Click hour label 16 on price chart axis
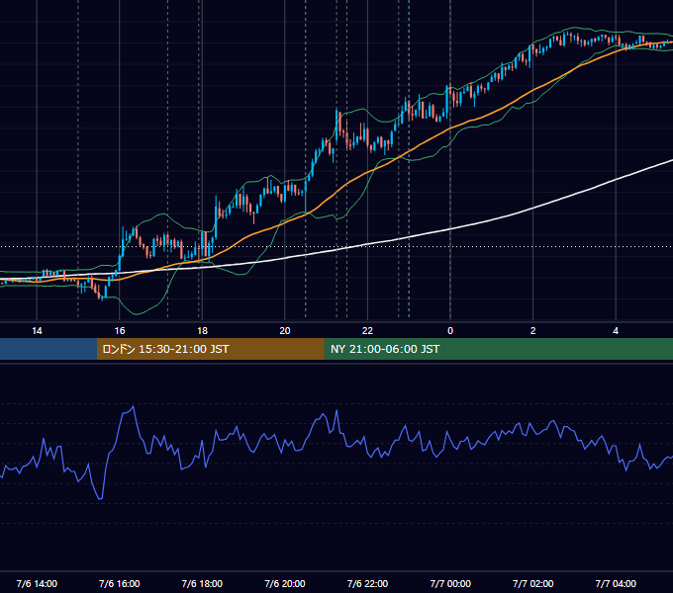 [120, 331]
